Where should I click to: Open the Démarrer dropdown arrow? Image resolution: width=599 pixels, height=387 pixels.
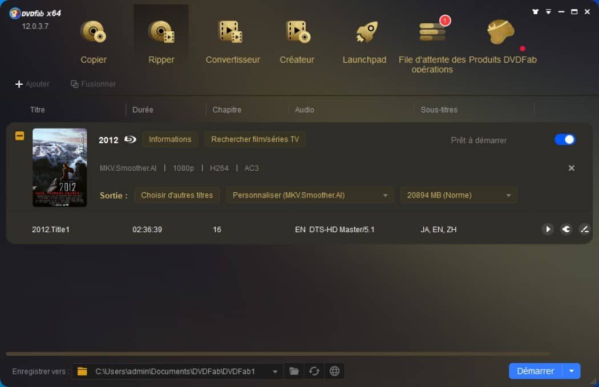572,371
